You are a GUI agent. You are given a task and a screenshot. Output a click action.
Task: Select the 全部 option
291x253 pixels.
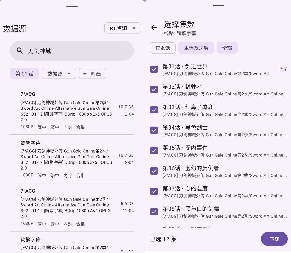[227, 48]
